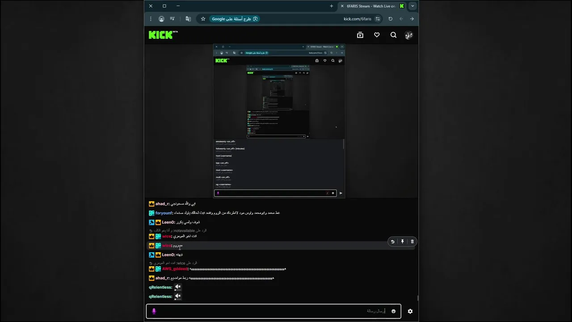
Task: Click the Google Translate icon in toolbar
Action: point(188,19)
